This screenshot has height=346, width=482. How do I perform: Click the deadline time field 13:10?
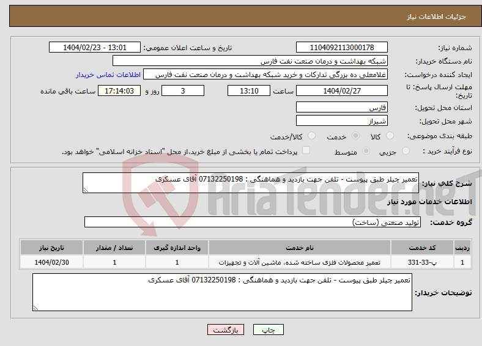tap(249, 90)
